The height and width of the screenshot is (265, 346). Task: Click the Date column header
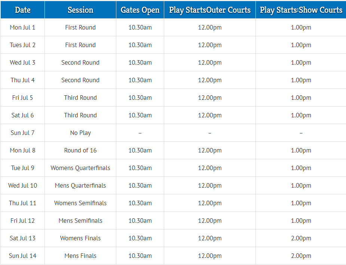pos(22,10)
